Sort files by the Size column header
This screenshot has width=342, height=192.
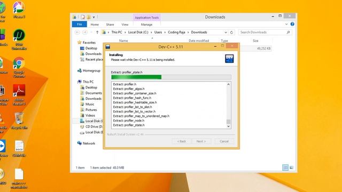point(255,41)
